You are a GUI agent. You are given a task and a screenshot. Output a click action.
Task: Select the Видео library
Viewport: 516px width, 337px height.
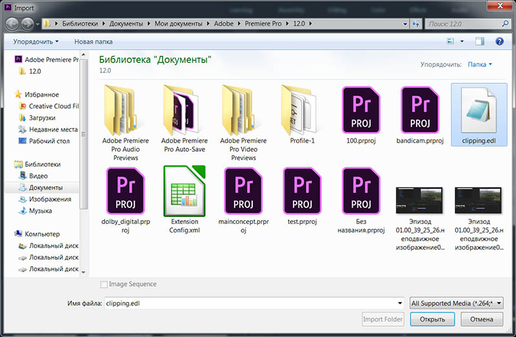click(x=34, y=176)
